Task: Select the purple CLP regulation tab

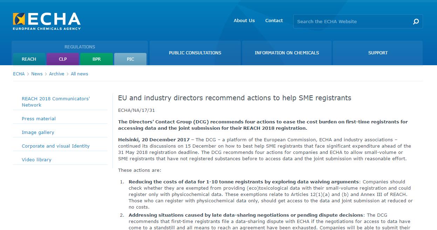Action: [63, 59]
